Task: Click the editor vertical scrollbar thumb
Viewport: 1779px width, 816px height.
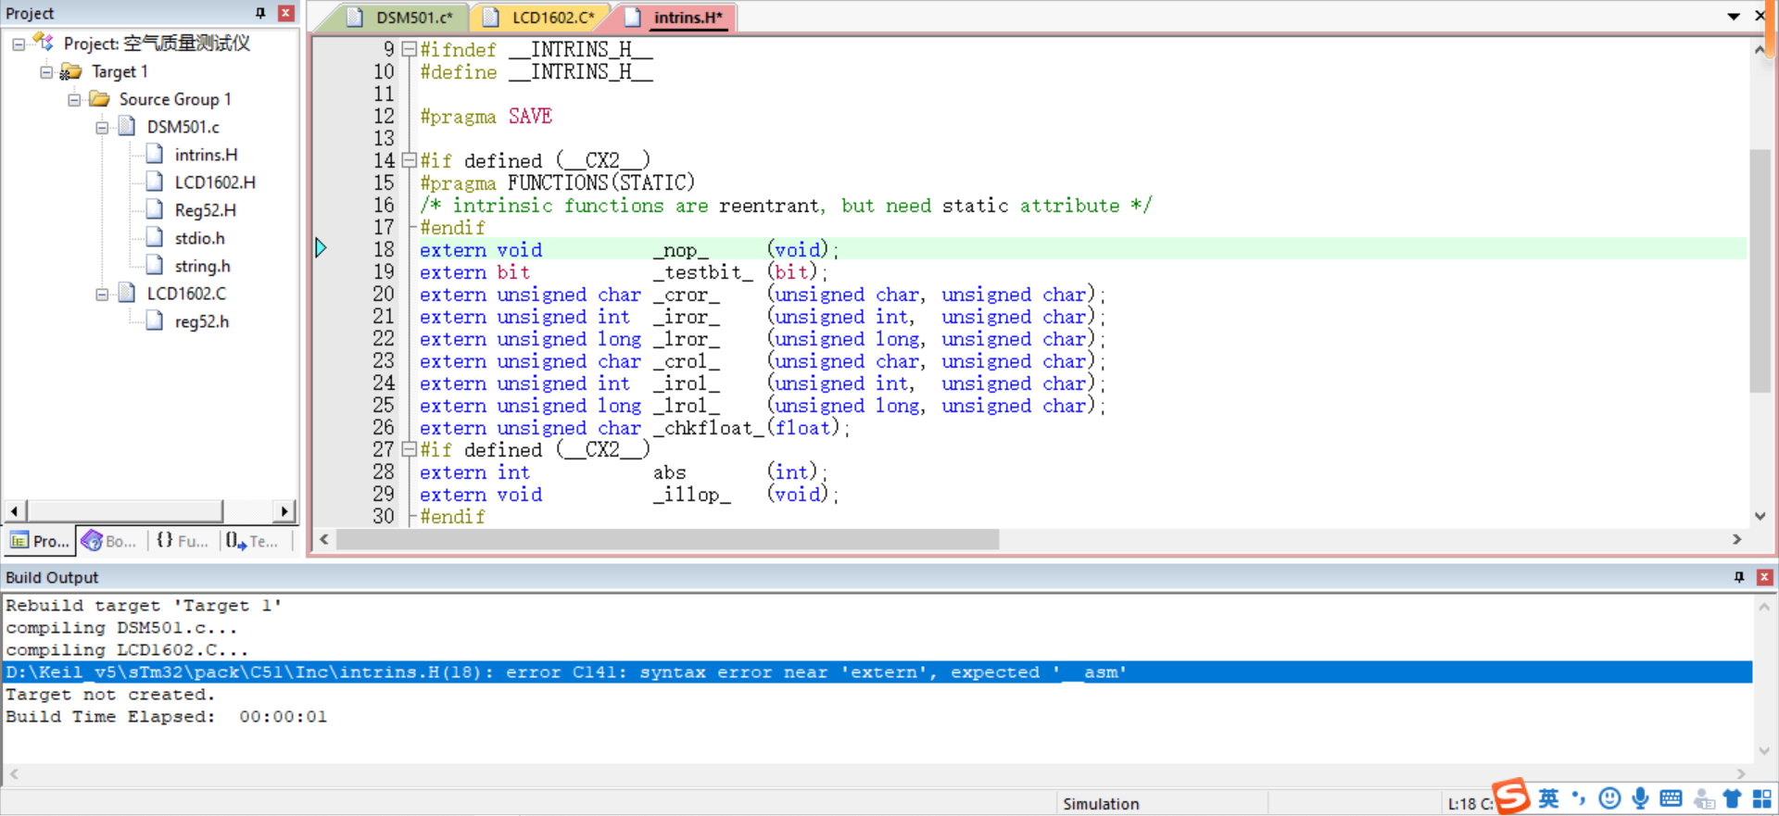Action: coord(1760,271)
